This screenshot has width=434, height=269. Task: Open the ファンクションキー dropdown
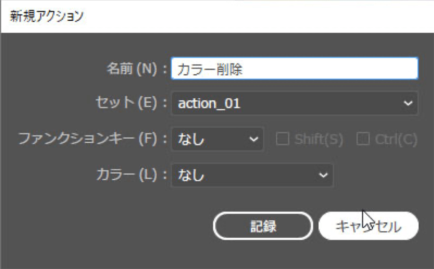pos(217,139)
